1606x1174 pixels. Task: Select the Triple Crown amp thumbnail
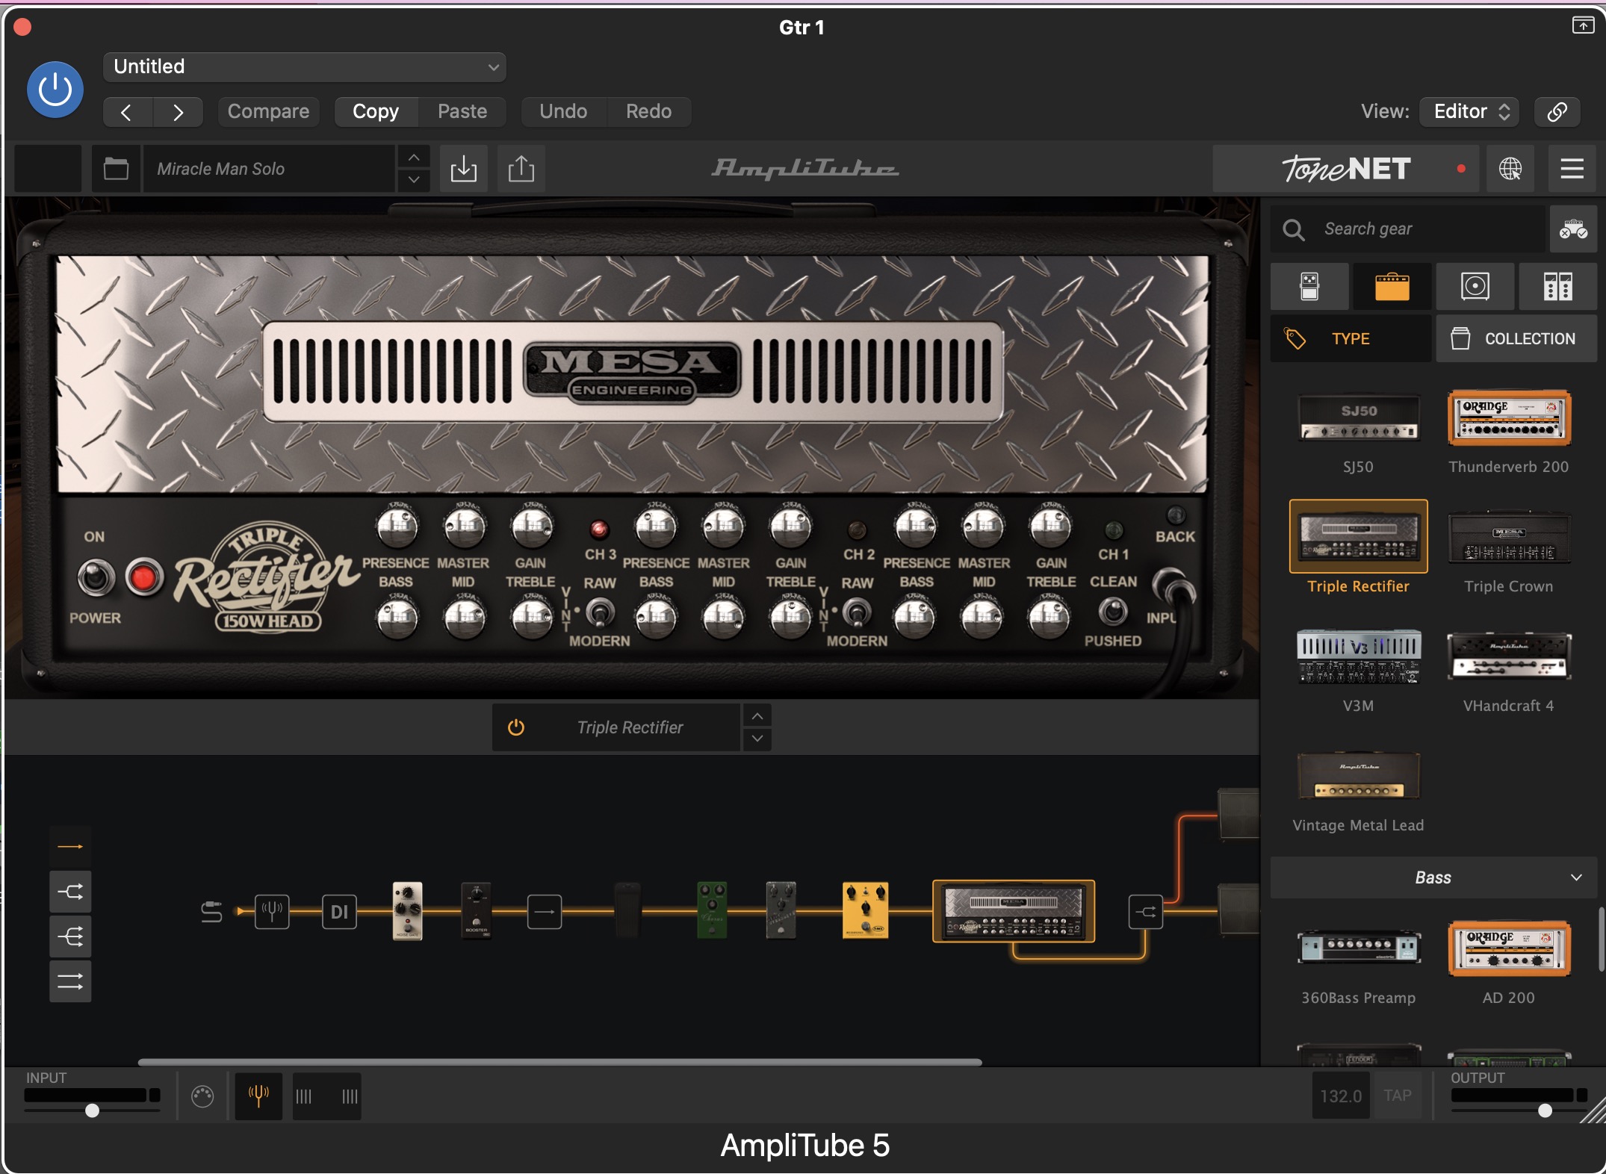[x=1509, y=538]
